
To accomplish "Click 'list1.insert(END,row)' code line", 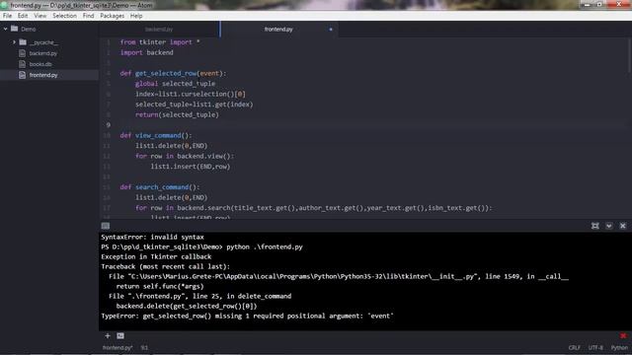I will [191, 167].
